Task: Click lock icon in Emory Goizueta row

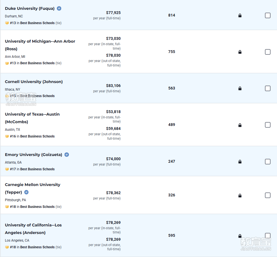Action: click(240, 162)
